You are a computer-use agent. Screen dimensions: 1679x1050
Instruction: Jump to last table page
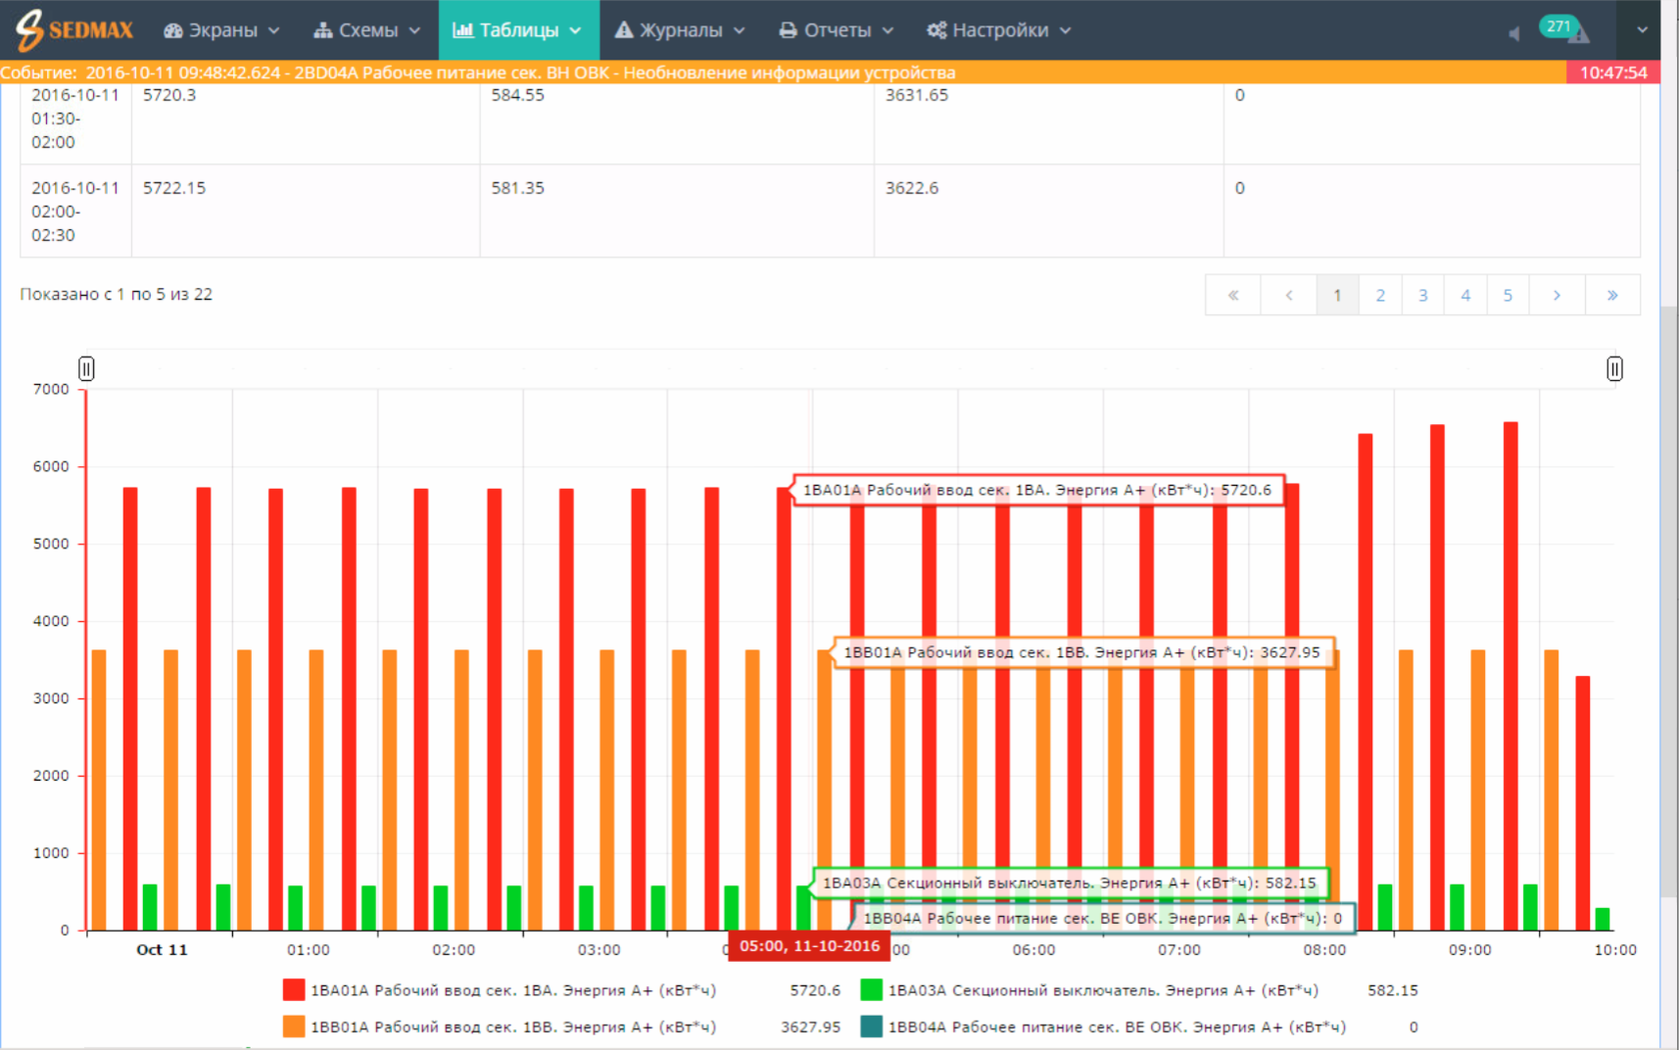click(x=1612, y=295)
